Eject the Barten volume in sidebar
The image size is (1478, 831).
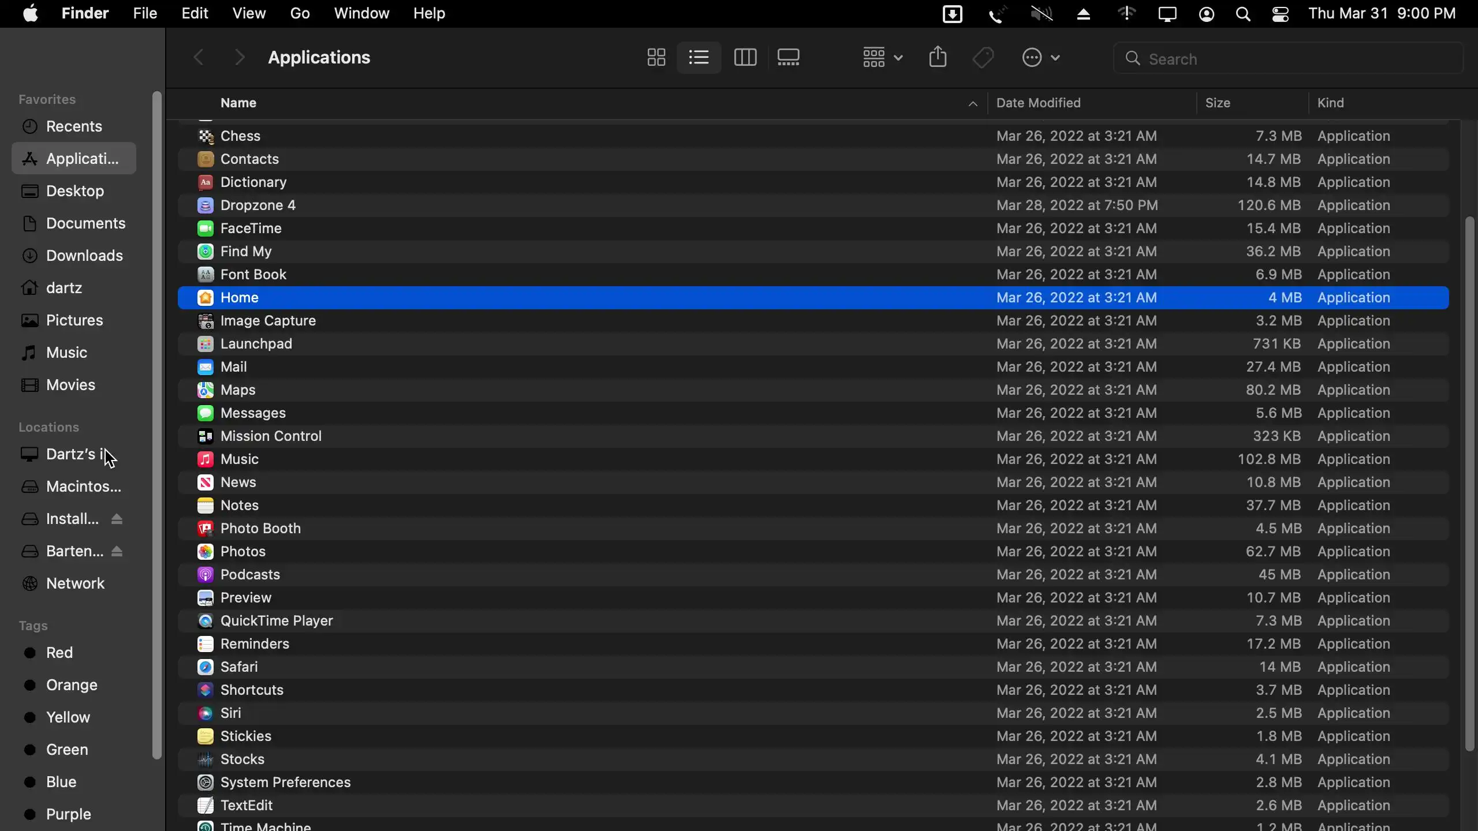click(117, 552)
